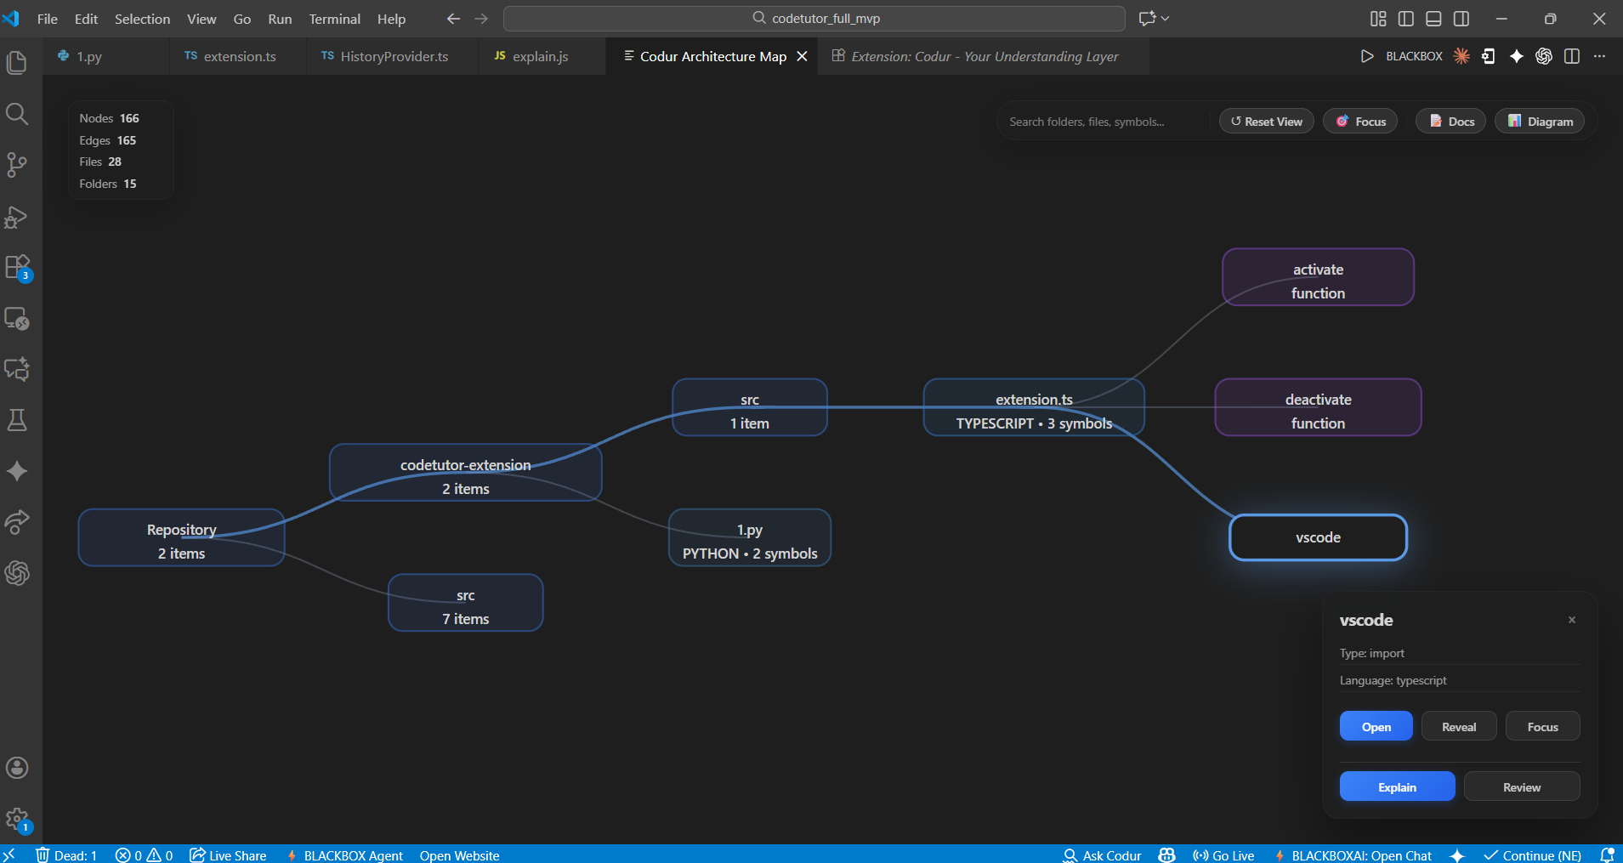The height and width of the screenshot is (863, 1623).
Task: Open the Testing (beaker) panel
Action: point(17,418)
